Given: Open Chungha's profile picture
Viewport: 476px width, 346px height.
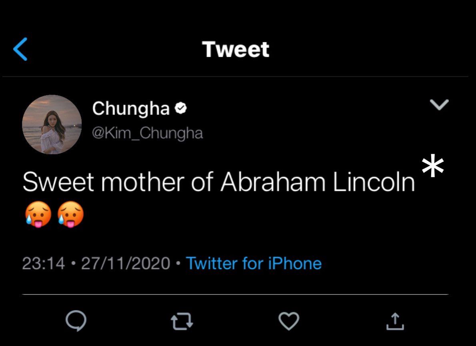Looking at the screenshot, I should tap(52, 124).
